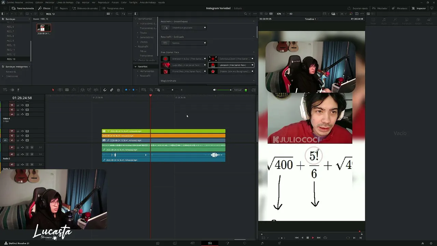Click the Overwrite Clip icon
Image resolution: width=437 pixels, height=246 pixels.
point(89,90)
